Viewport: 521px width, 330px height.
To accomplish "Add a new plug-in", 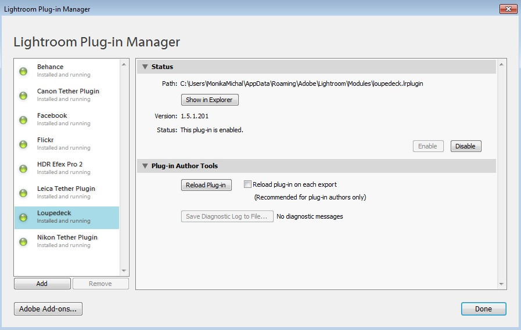I will click(42, 284).
